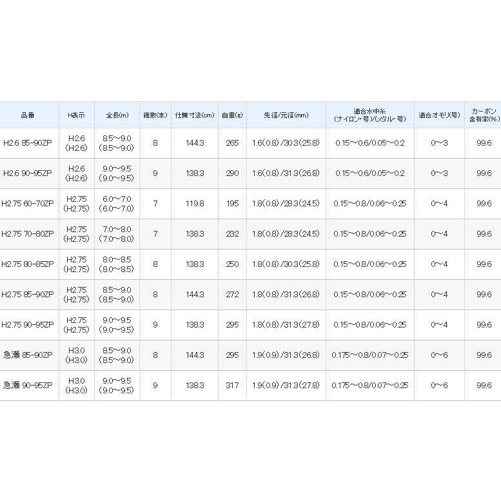Click the 品番 column header

(x=28, y=115)
